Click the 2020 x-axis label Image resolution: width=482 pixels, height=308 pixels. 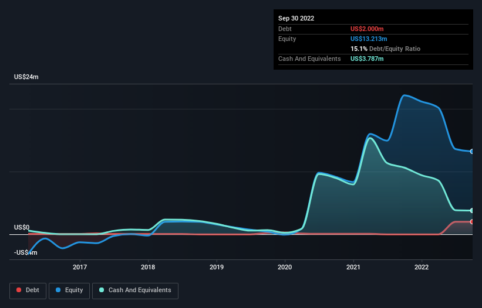285,267
